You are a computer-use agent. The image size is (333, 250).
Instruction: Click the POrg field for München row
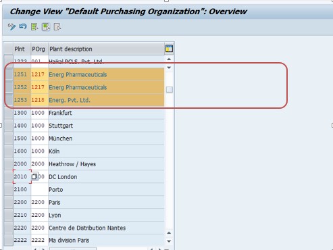pyautogui.click(x=39, y=139)
